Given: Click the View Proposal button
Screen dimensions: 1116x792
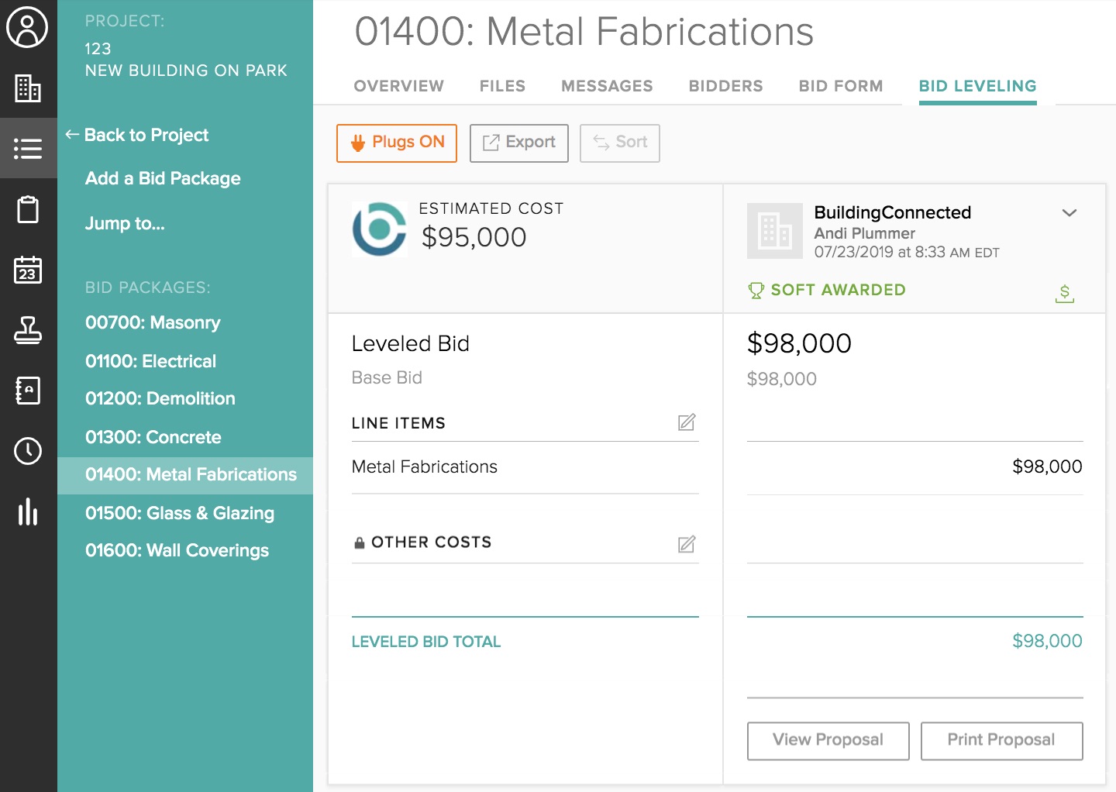Looking at the screenshot, I should [x=828, y=741].
